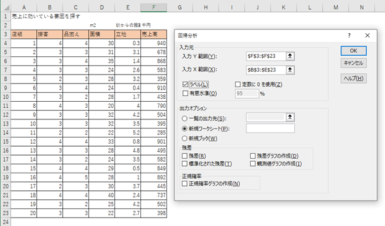Click location value 4.8 cell
This screenshot has width=385, height=226.
[x=128, y=150]
